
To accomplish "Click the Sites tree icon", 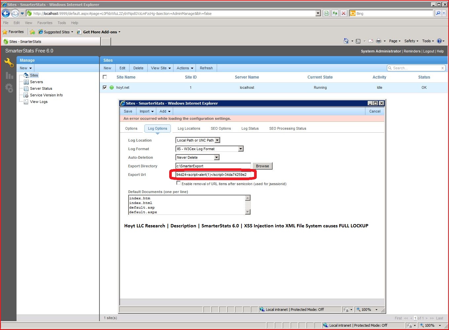I will pyautogui.click(x=26, y=75).
